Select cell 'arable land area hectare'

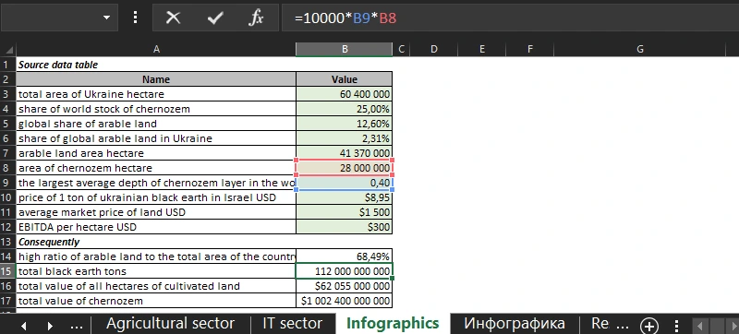click(156, 153)
